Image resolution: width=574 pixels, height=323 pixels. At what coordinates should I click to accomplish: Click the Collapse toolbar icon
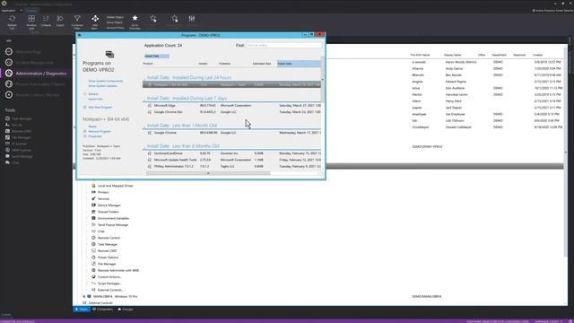click(46, 19)
